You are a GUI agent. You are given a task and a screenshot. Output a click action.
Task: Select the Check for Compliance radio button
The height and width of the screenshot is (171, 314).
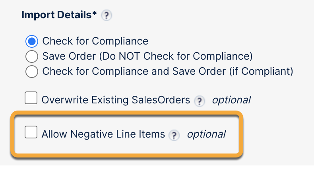tap(31, 41)
